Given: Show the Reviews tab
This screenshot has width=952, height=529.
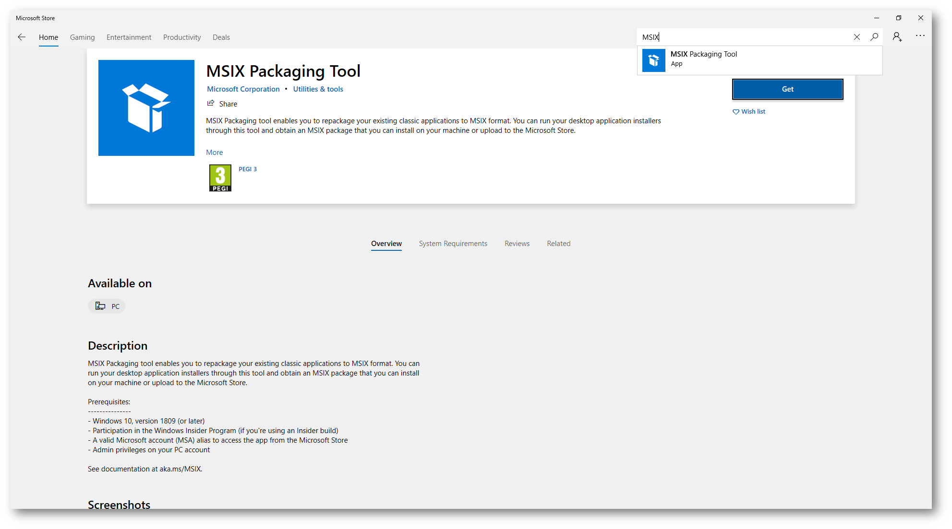Looking at the screenshot, I should point(517,244).
